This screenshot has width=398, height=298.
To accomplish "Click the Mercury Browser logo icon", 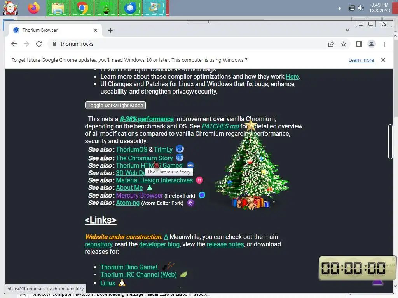I will (x=202, y=195).
